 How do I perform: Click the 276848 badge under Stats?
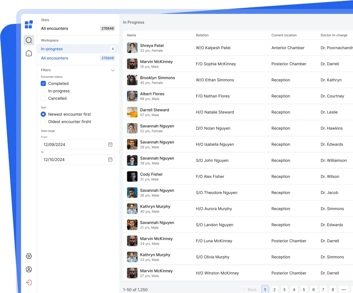[108, 29]
